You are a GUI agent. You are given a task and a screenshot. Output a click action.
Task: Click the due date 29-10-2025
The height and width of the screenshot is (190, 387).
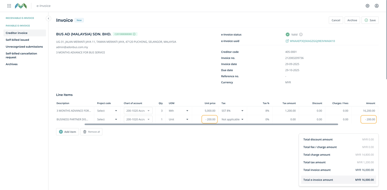coord(292,70)
